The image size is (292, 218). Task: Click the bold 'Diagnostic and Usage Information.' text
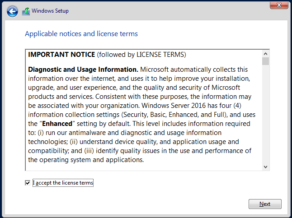click(x=83, y=70)
